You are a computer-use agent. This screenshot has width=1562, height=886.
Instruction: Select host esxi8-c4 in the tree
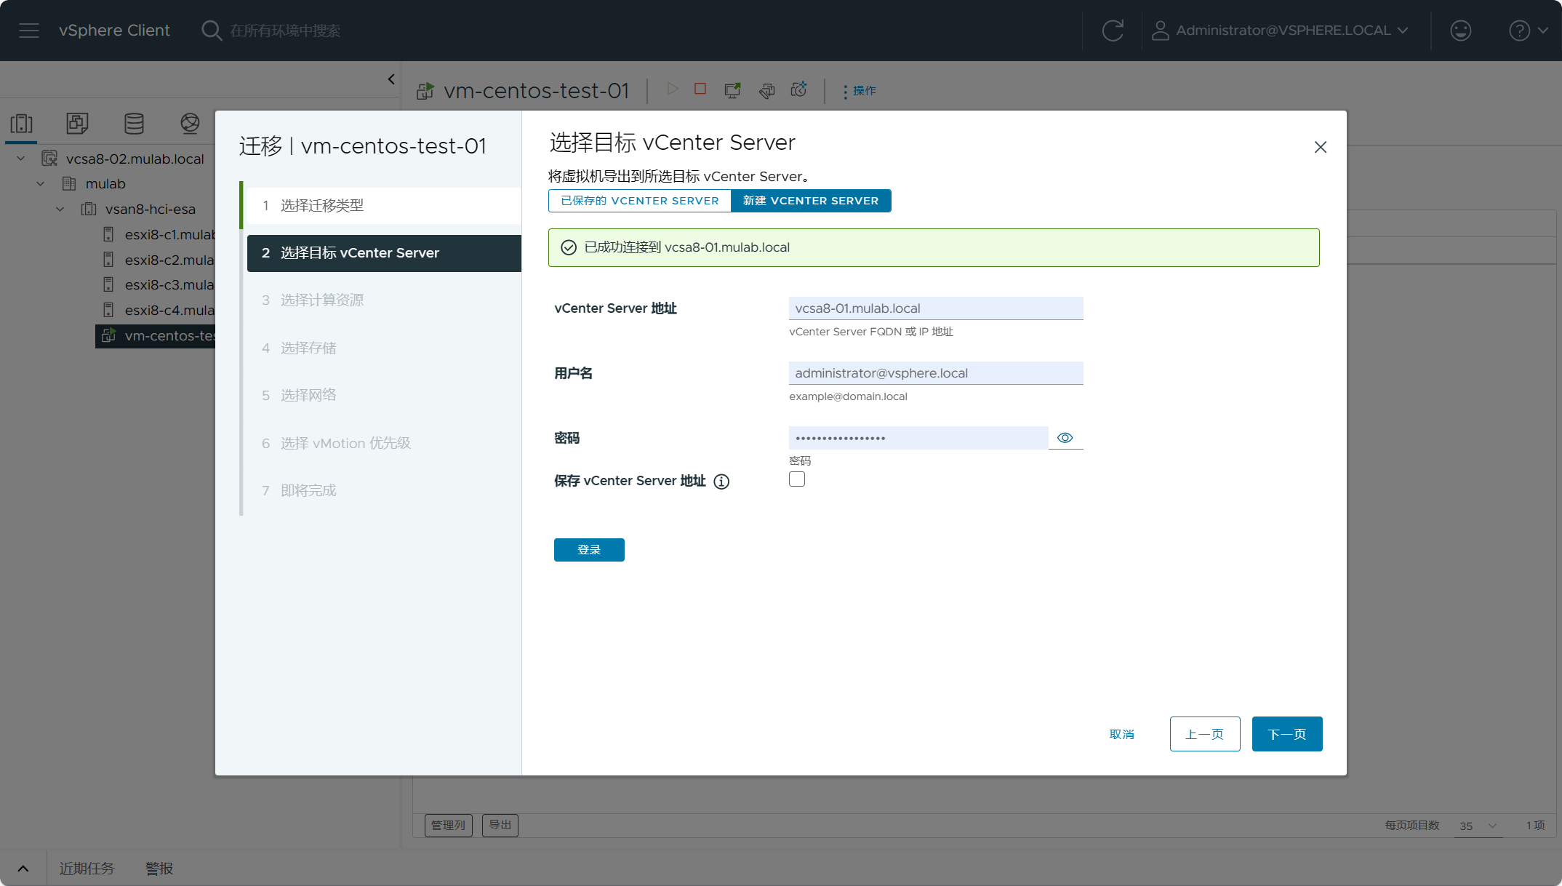coord(169,310)
